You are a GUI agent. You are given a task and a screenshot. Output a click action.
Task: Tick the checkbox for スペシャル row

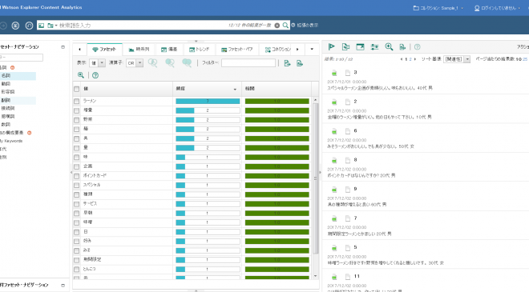pyautogui.click(x=77, y=186)
